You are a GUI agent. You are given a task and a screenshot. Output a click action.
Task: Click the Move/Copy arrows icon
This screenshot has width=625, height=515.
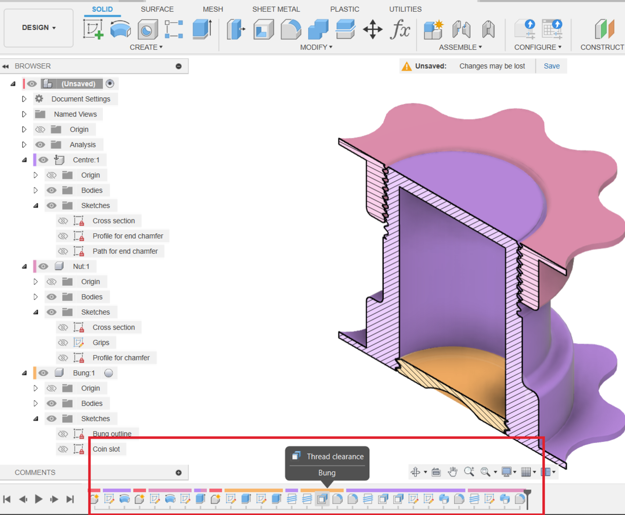point(372,29)
